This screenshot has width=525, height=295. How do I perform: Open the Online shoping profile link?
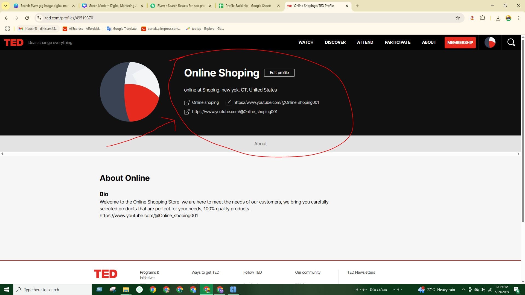tap(205, 102)
